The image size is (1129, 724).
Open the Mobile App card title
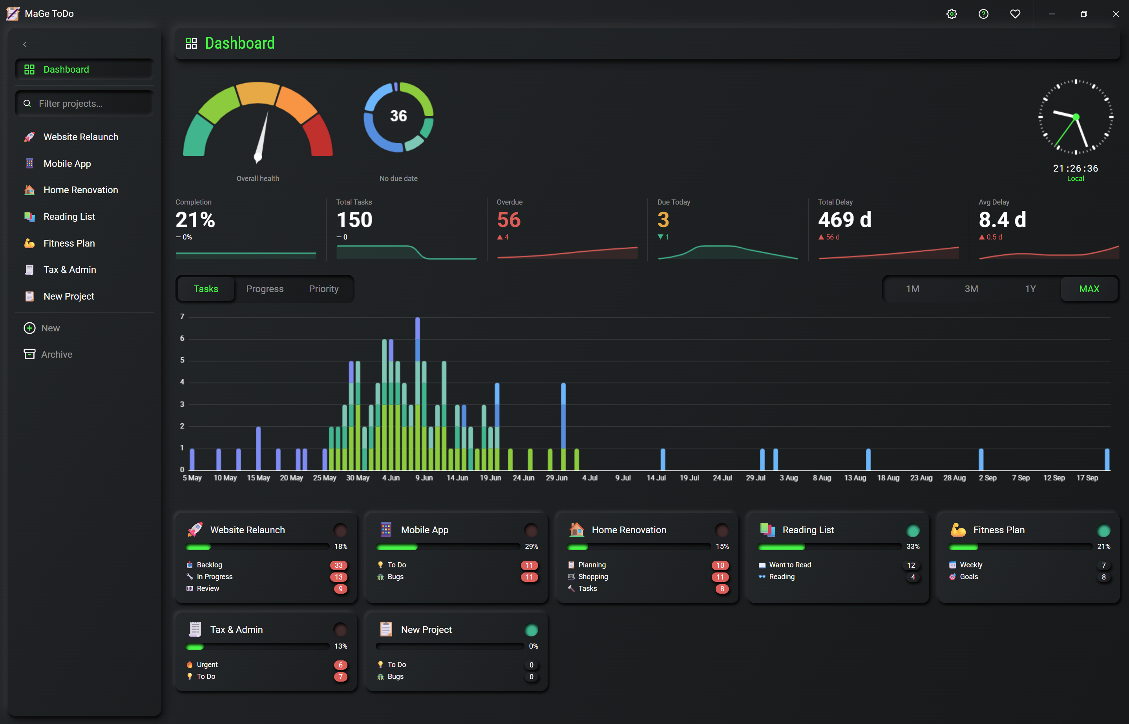pos(424,530)
